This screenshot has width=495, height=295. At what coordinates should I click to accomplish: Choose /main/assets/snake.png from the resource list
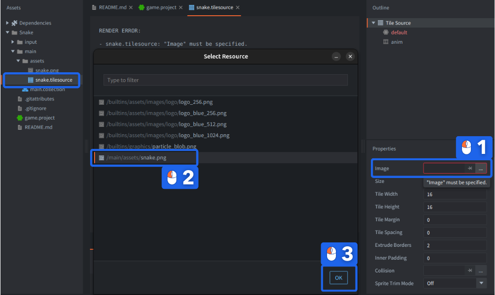146,157
